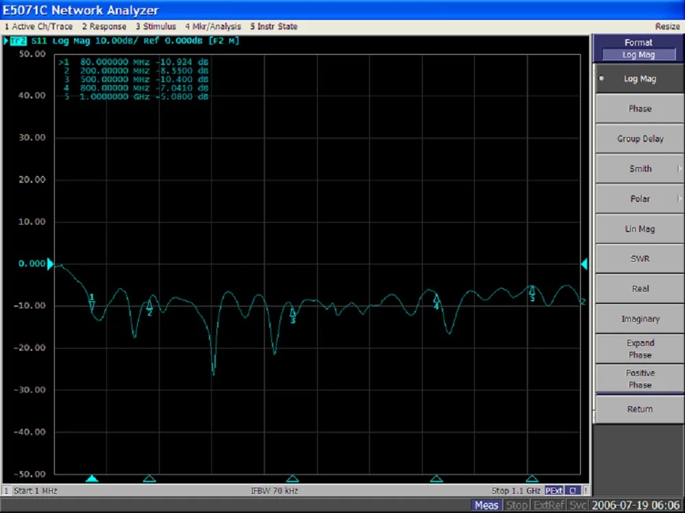685x513 pixels.
Task: Click the Resize button
Action: (667, 27)
